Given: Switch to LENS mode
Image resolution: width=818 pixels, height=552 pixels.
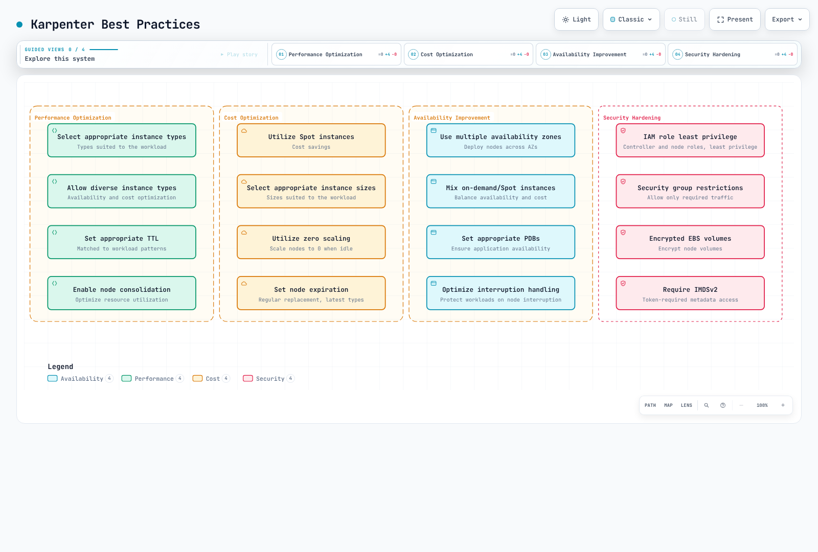Looking at the screenshot, I should 687,405.
